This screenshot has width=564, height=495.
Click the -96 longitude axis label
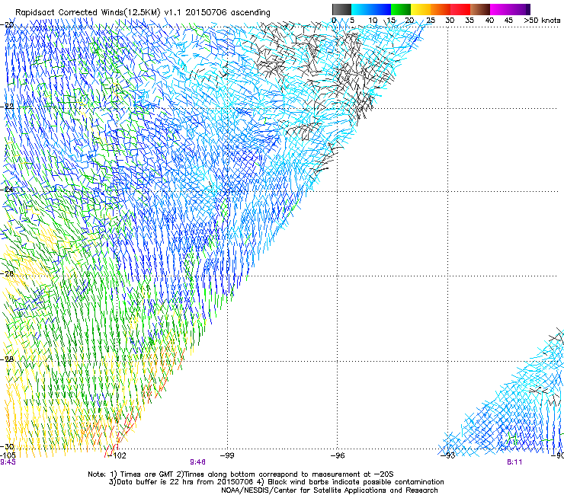(338, 455)
